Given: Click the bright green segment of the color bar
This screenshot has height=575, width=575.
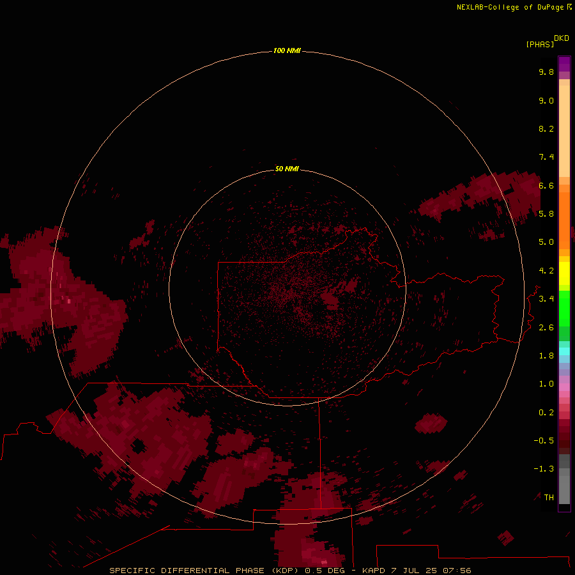Looking at the screenshot, I should pos(564,308).
